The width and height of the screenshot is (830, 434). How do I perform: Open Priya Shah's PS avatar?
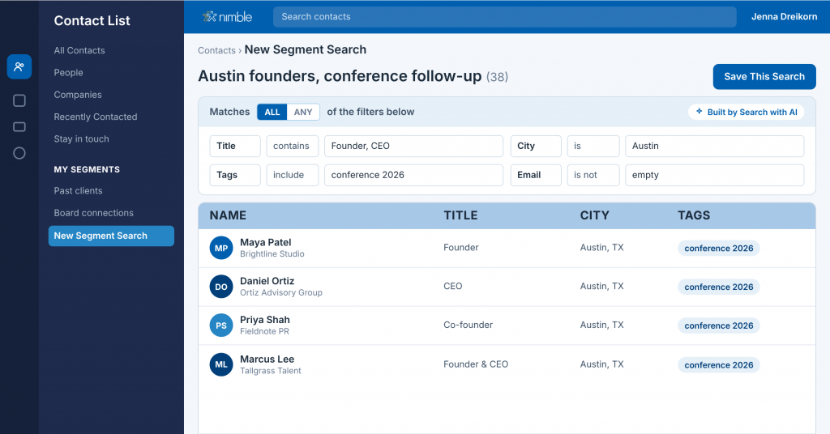[x=221, y=325]
